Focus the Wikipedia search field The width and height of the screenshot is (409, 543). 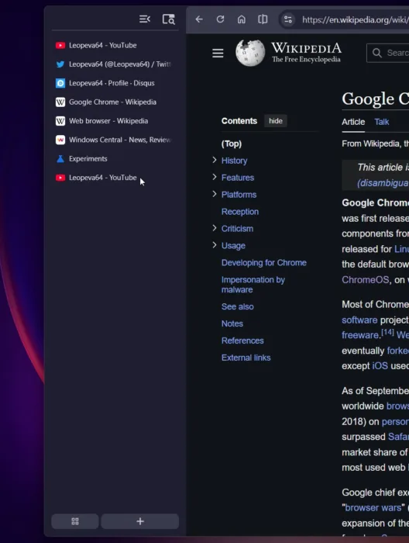click(x=388, y=53)
